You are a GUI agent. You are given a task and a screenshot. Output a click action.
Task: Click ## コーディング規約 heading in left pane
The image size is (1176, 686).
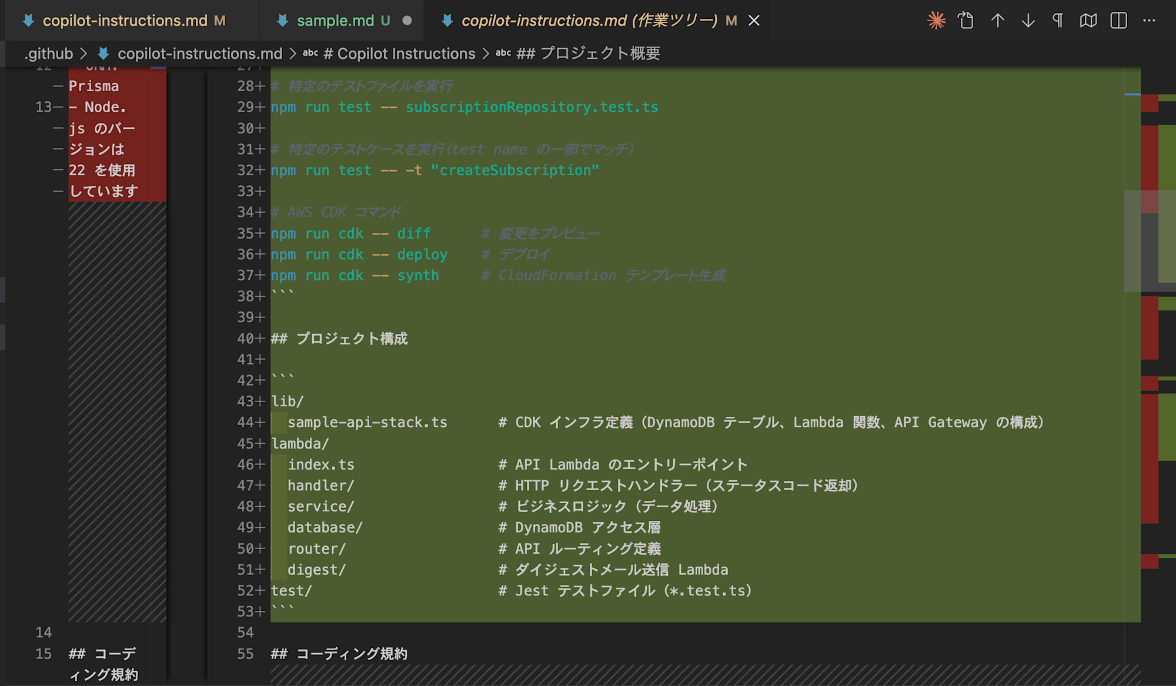[103, 664]
